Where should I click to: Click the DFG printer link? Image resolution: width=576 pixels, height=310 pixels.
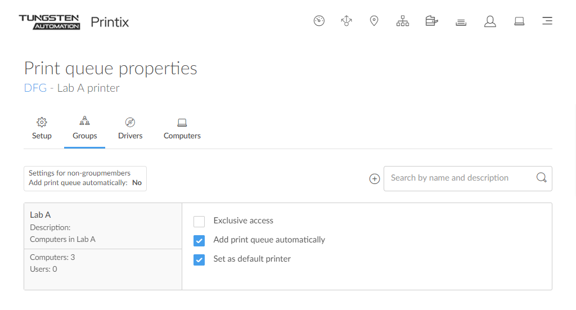tap(35, 88)
